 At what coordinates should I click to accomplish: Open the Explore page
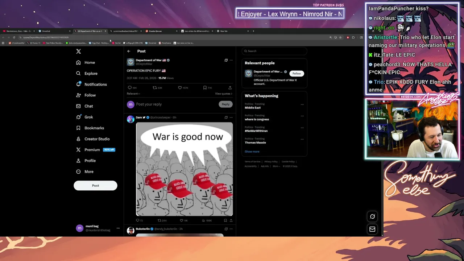(87, 73)
